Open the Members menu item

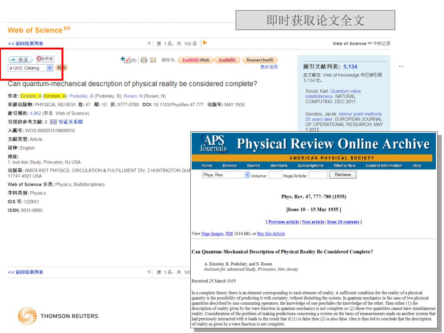coord(279,166)
